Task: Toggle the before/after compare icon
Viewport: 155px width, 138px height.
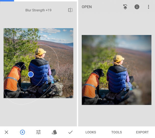Action: point(70,10)
